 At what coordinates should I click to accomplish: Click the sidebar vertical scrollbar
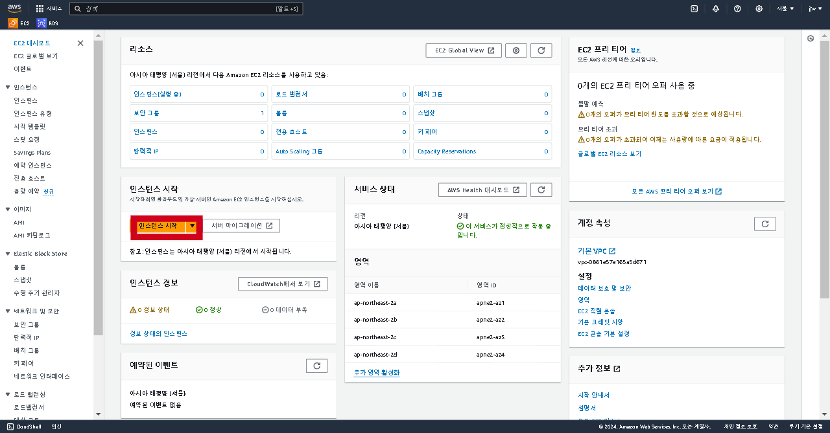click(99, 188)
